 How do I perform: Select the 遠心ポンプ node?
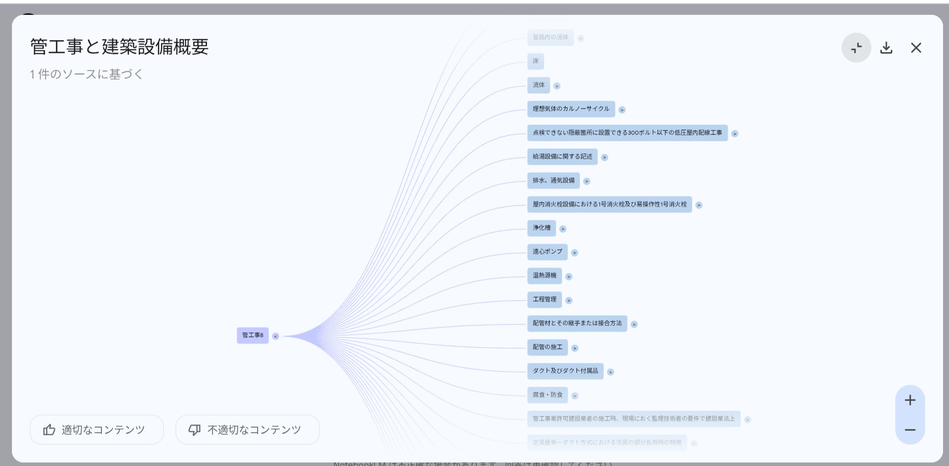tap(548, 252)
